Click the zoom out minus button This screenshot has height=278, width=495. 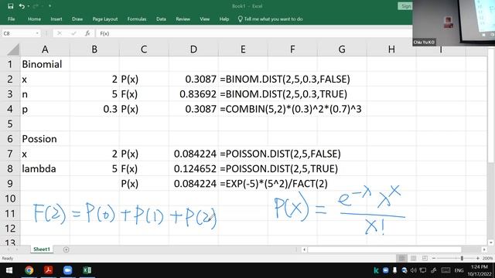pyautogui.click(x=434, y=259)
